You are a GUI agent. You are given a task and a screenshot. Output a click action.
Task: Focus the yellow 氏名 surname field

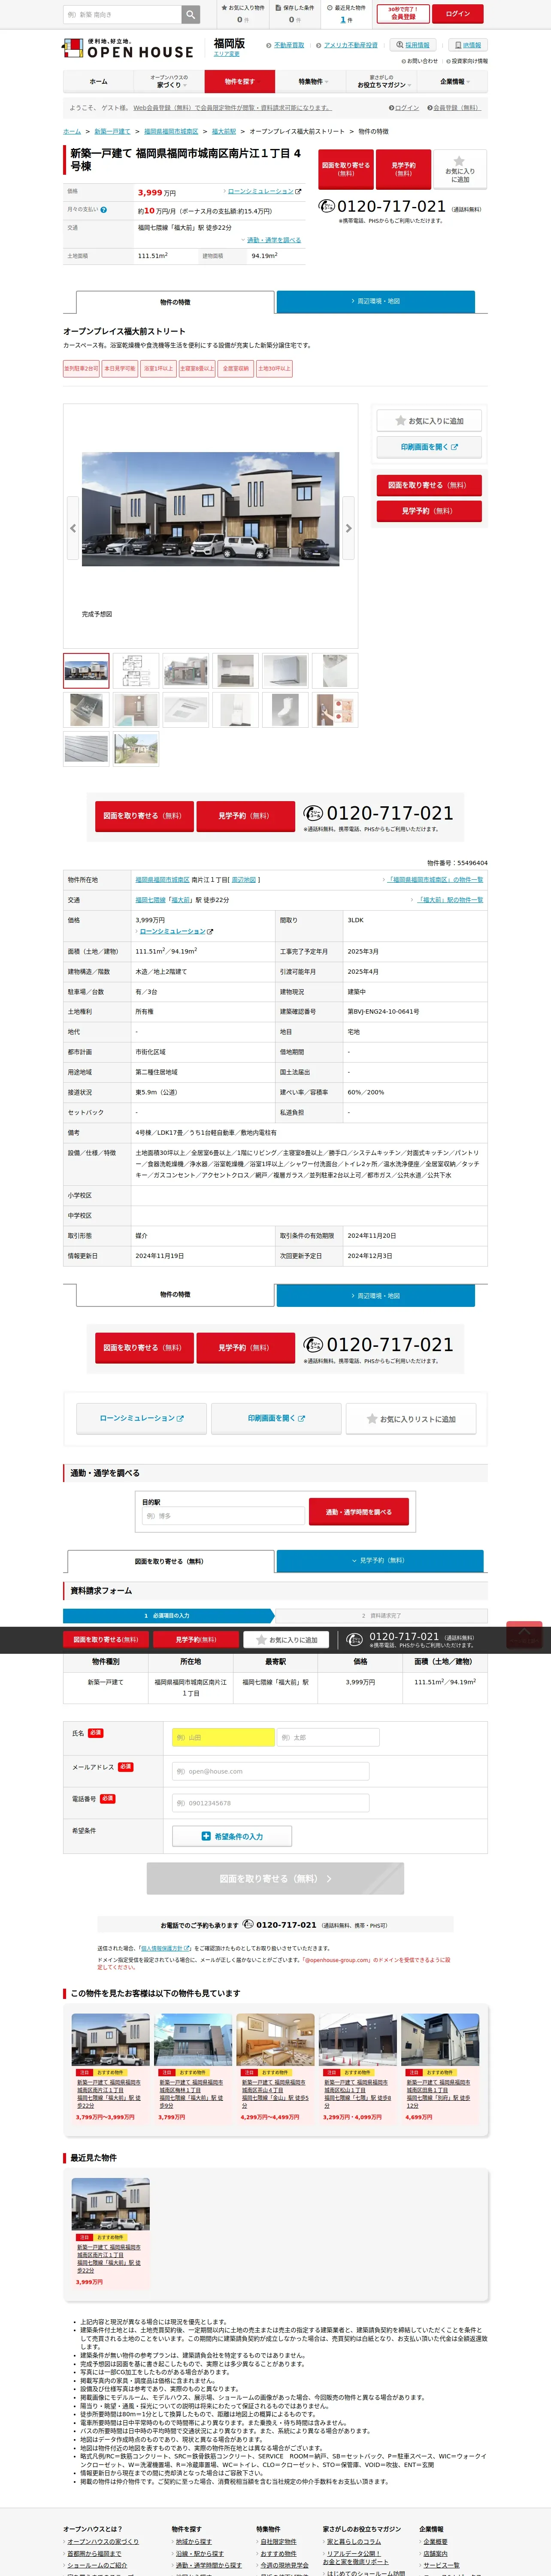point(223,1738)
